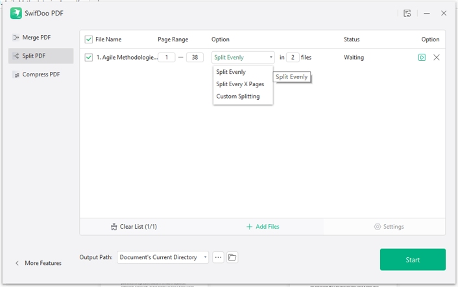458x287 pixels.
Task: Click the gear icon beside Settings
Action: tap(378, 227)
